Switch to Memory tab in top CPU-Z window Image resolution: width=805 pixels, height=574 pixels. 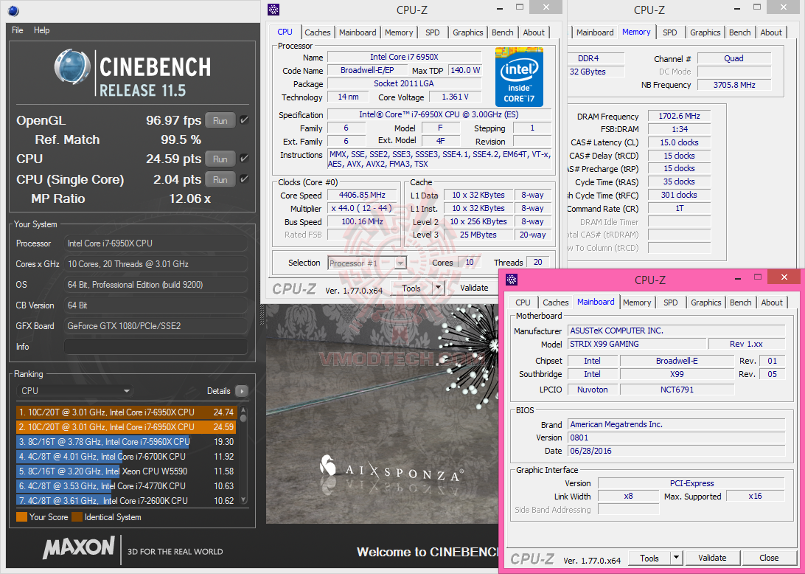tap(399, 32)
